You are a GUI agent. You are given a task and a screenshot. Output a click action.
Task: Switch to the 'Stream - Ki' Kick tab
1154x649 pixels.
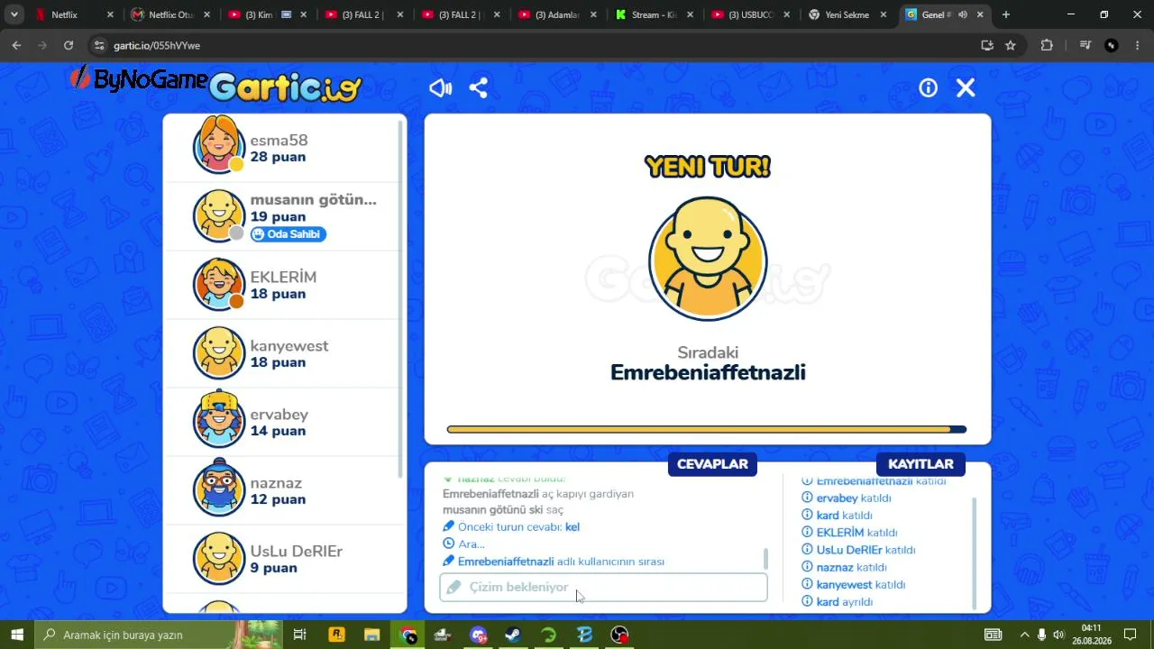coord(653,14)
